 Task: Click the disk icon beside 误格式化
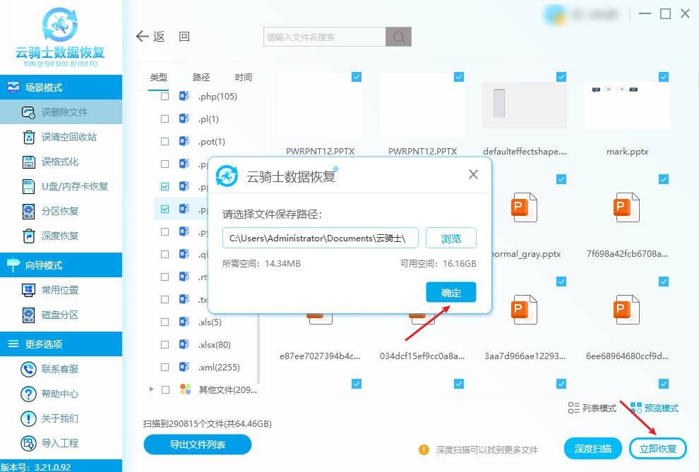coord(28,162)
